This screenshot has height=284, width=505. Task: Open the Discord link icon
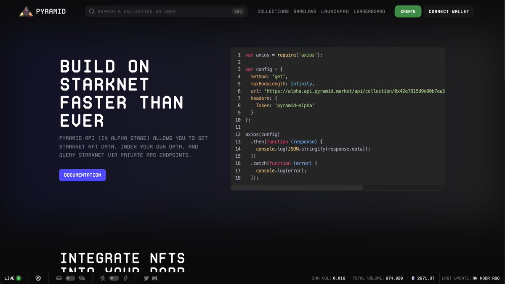tap(154, 278)
